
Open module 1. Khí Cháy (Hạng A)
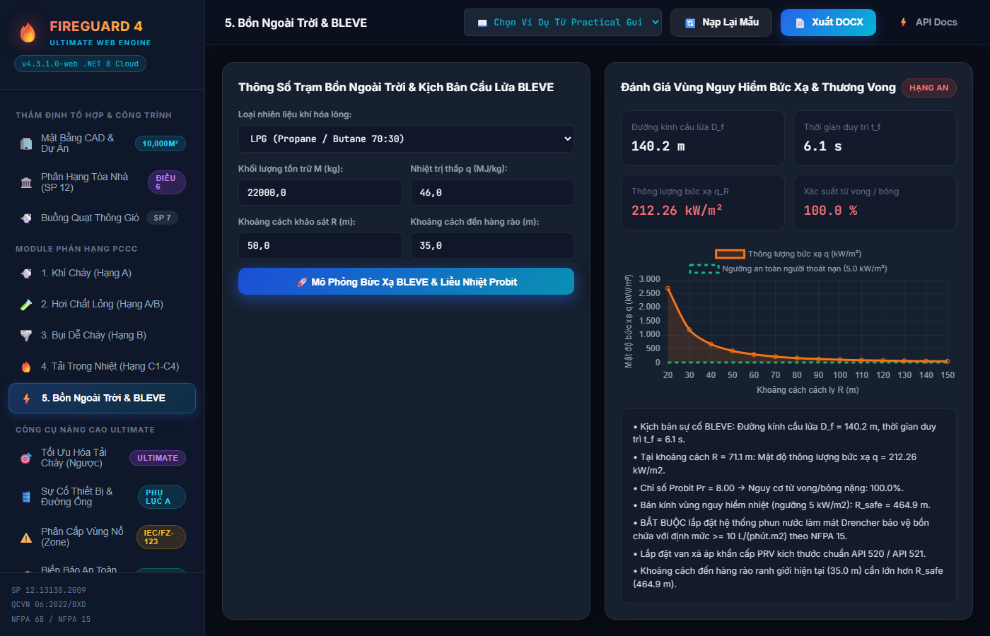click(102, 273)
